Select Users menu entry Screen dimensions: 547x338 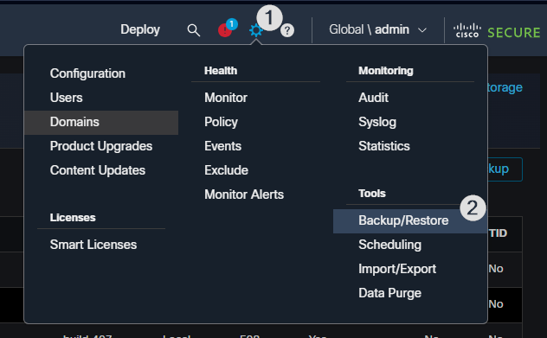(x=67, y=98)
